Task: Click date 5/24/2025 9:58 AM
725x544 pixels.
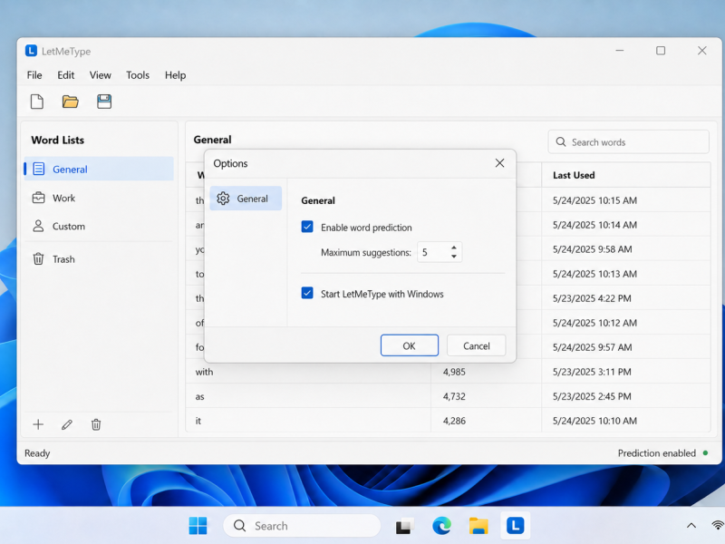Action: pyautogui.click(x=593, y=249)
